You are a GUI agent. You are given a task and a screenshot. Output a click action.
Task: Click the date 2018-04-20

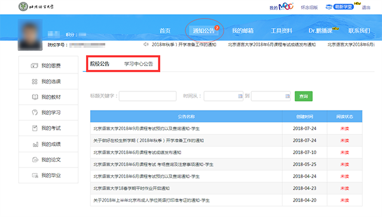tap(304, 200)
